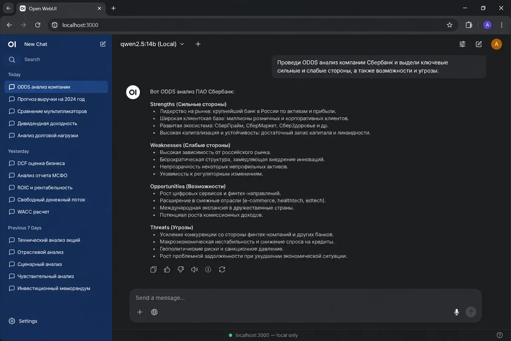511x341 pixels.
Task: Open chat DCF оценка бизнеса
Action: 56,163
